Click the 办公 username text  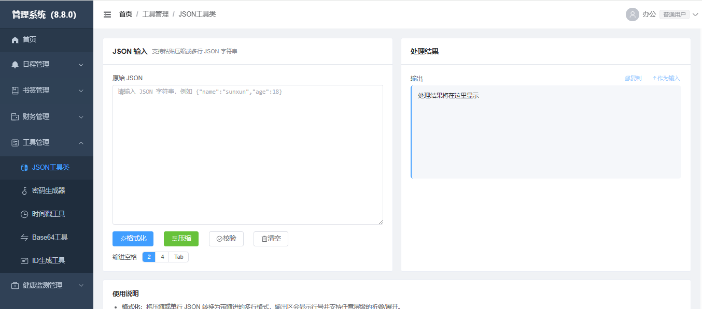649,14
